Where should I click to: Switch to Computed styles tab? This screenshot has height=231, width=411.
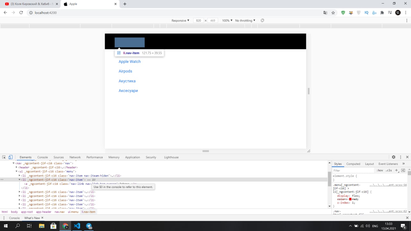coord(353,164)
